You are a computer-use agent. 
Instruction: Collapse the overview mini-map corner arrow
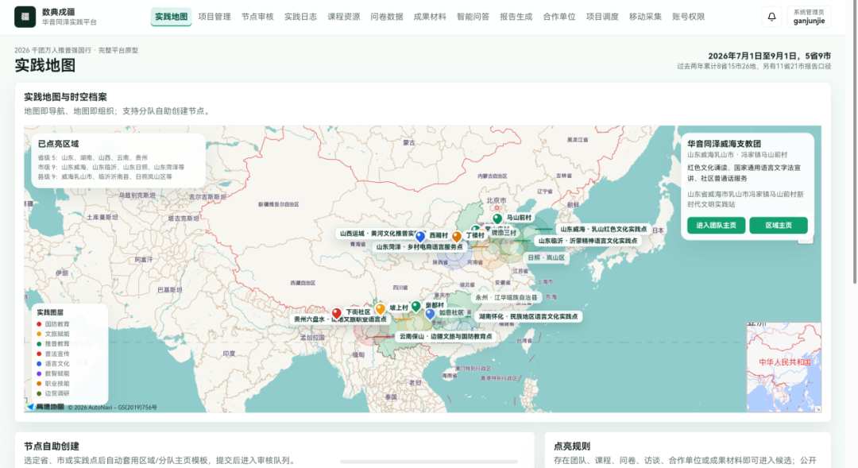(x=817, y=409)
